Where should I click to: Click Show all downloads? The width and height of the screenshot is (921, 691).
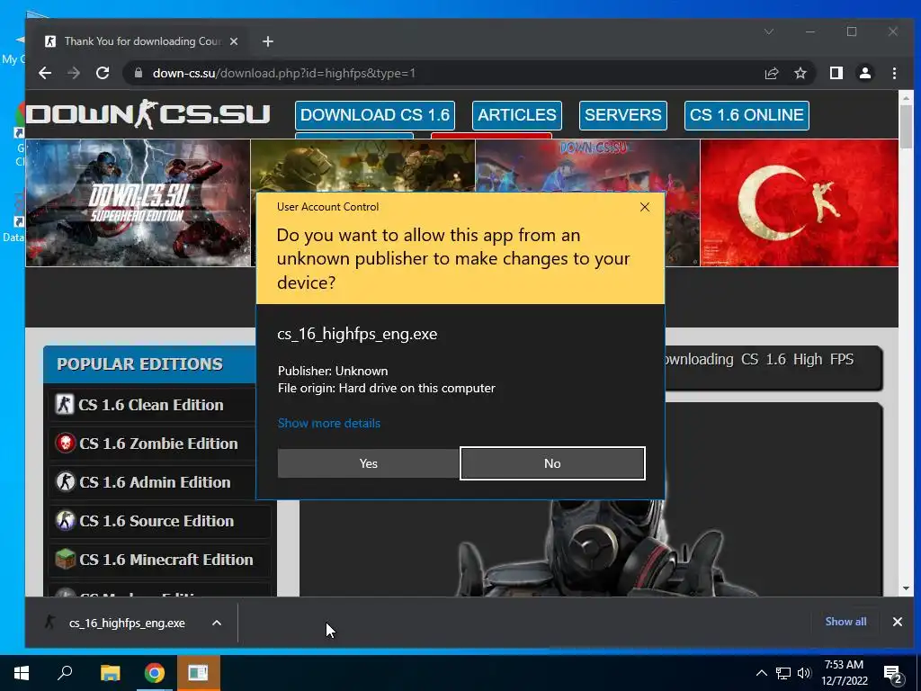(845, 622)
